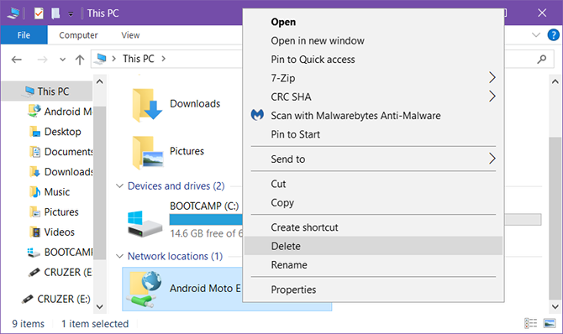
Task: Choose Rename in the context menu
Action: coord(373,264)
